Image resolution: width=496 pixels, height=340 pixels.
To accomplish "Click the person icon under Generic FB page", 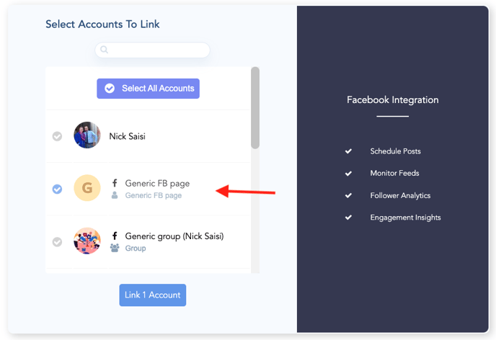I will pos(115,195).
